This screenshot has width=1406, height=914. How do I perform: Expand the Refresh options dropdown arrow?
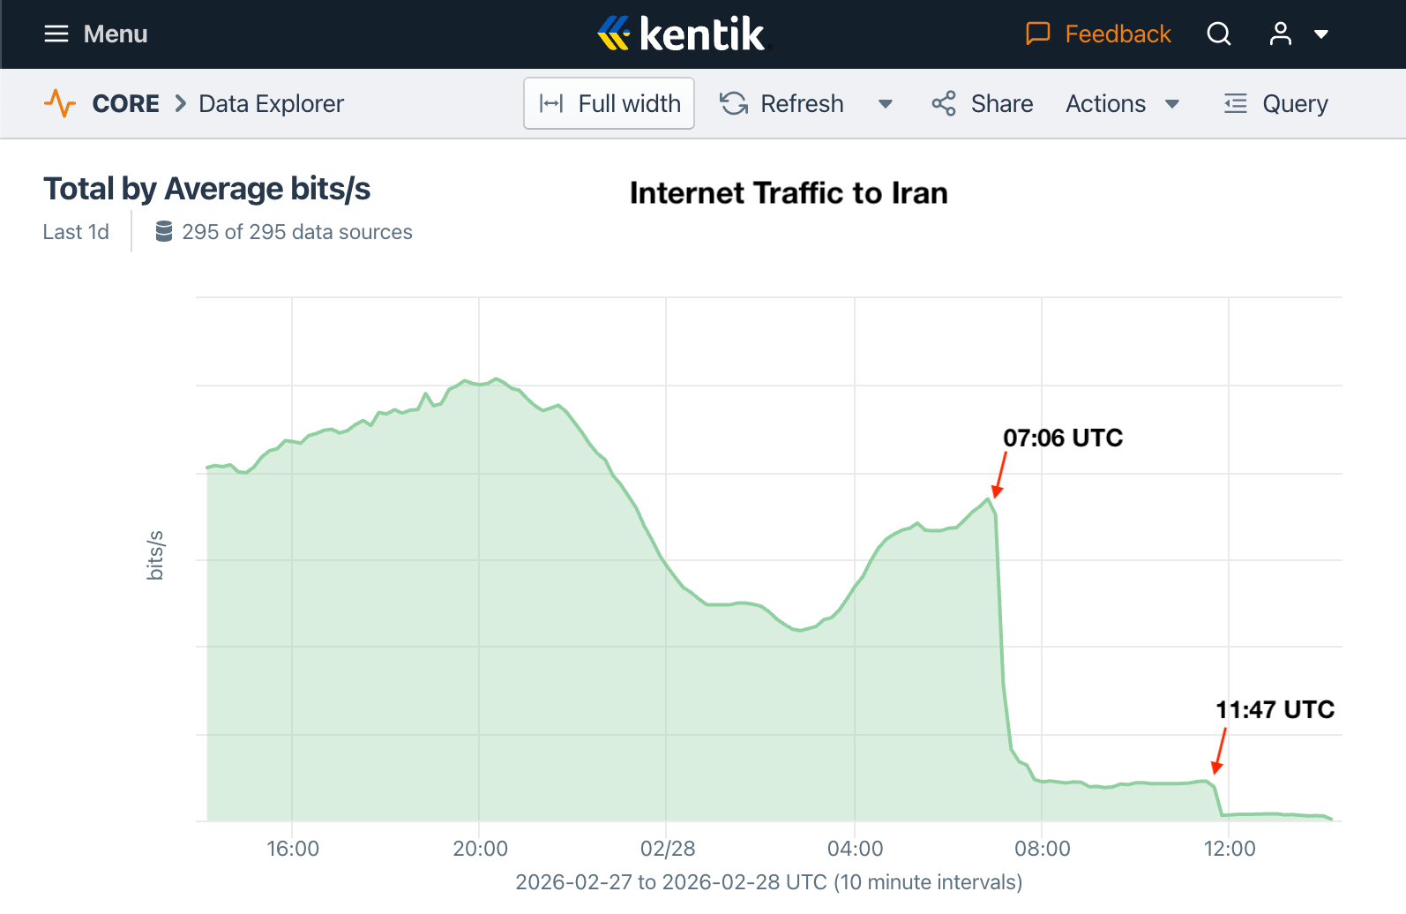[x=886, y=104]
